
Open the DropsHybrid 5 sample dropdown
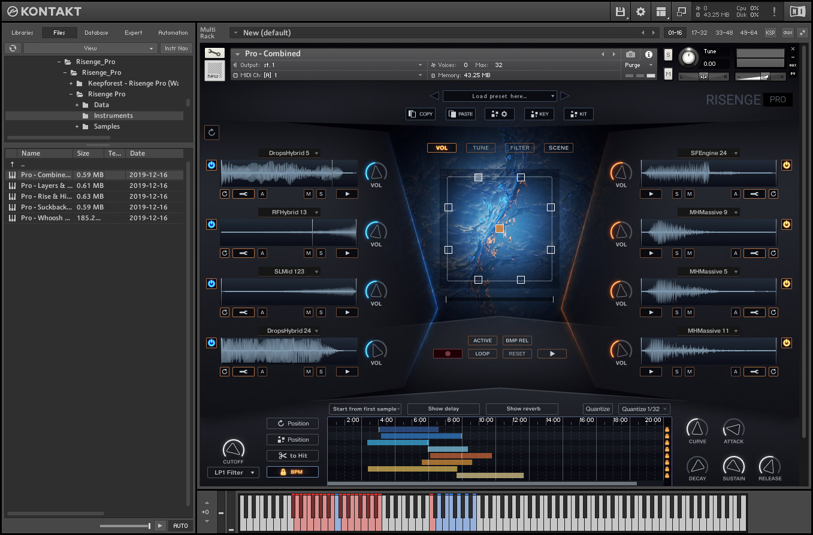coord(289,153)
